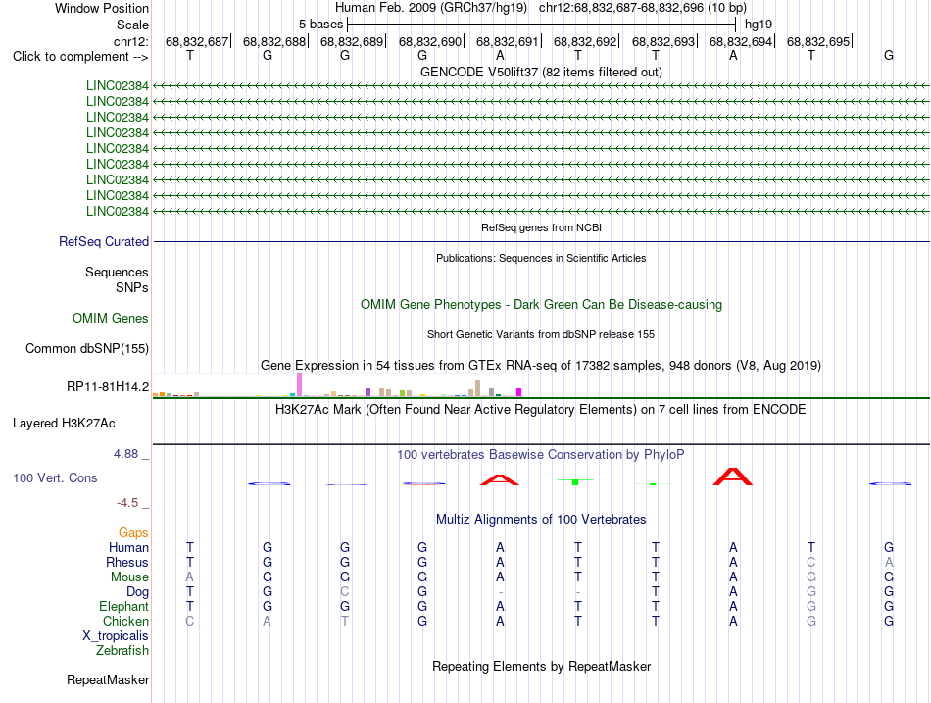The image size is (931, 703).
Task: Click the OMIM Genes side label
Action: (x=111, y=318)
